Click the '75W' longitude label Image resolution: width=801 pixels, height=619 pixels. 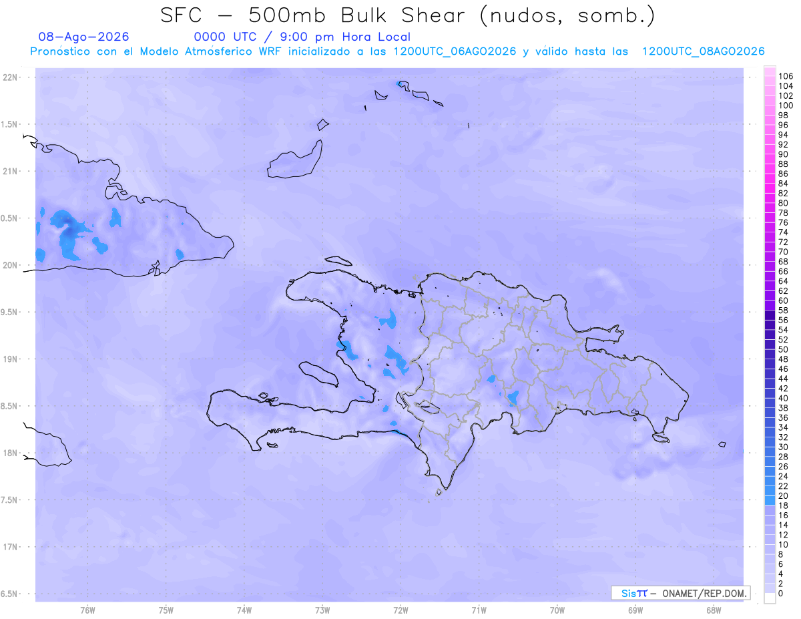pos(166,610)
